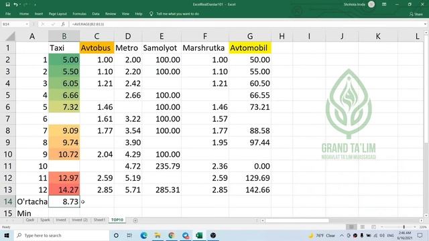The height and width of the screenshot is (241, 429).
Task: Click the Cancel formula X icon
Action: click(43, 24)
